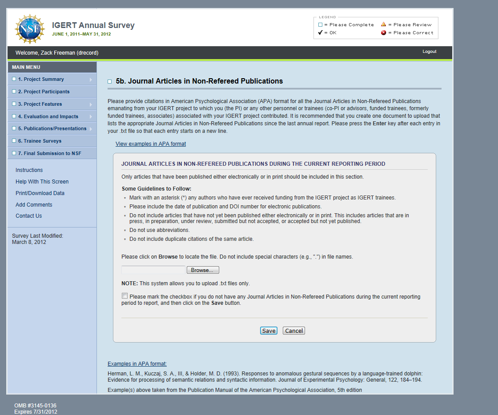
Task: Expand the Project Summary submenu arrow
Action: pyautogui.click(x=91, y=80)
